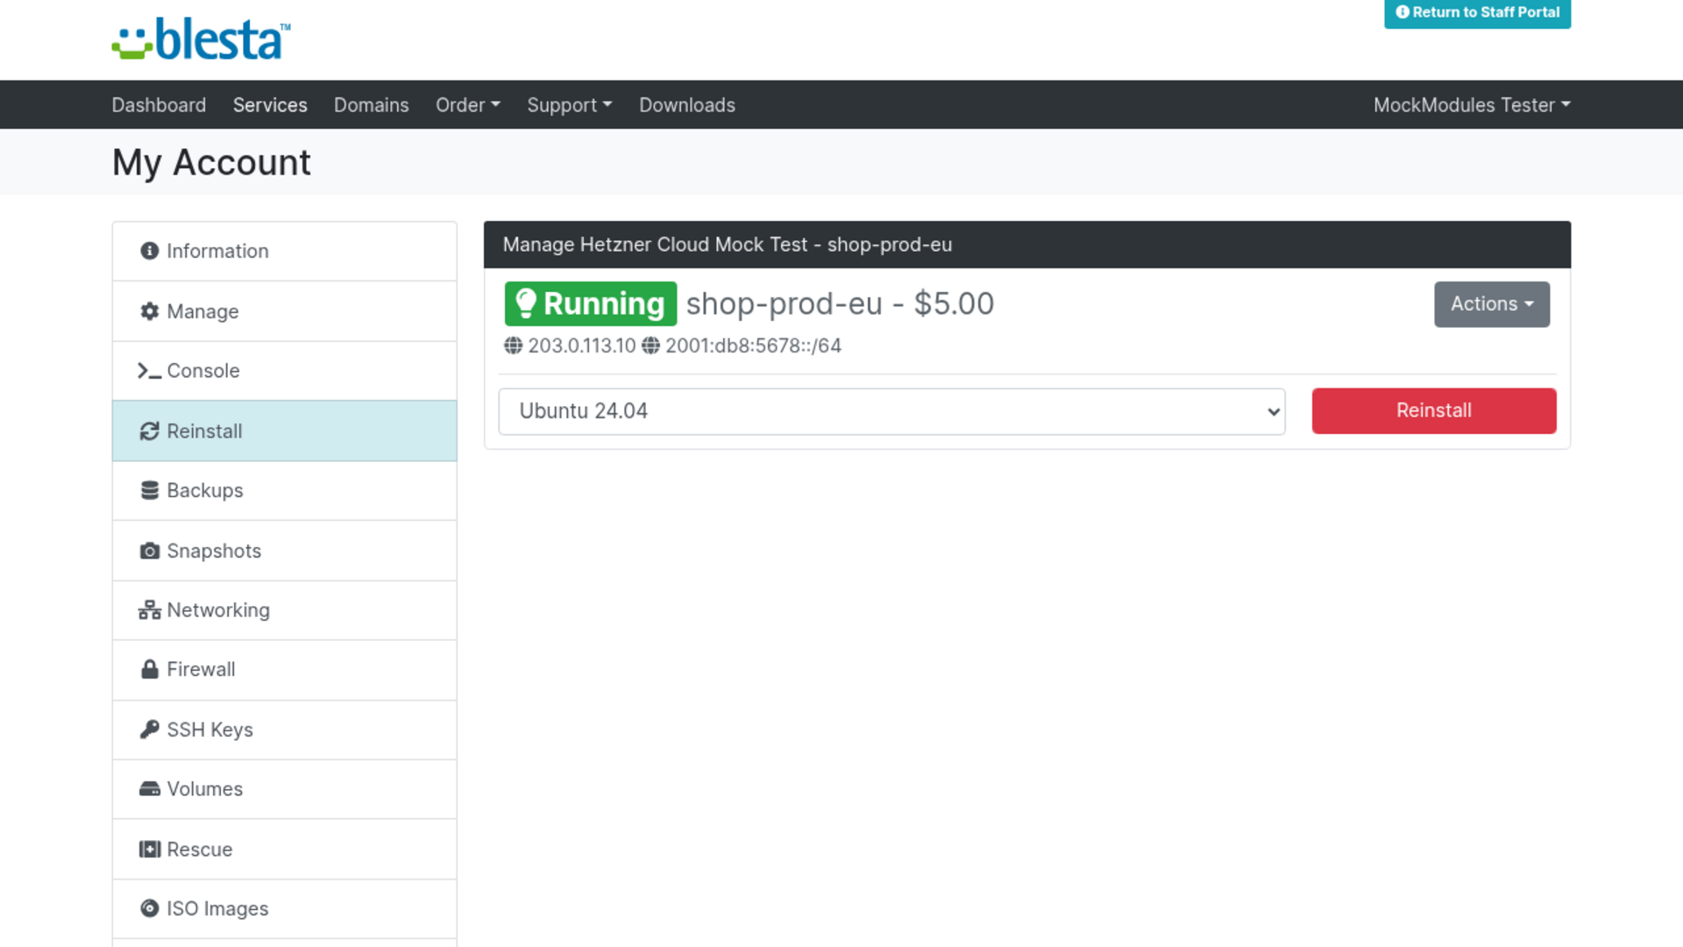Viewport: 1683px width, 947px height.
Task: Open the Information sidebar tab
Action: click(x=285, y=251)
